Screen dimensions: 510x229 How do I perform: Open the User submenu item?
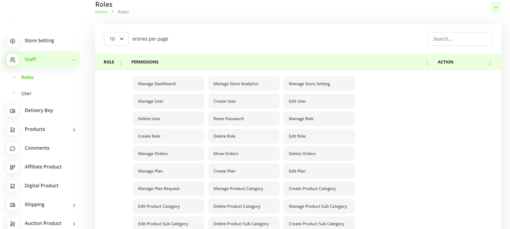click(26, 93)
